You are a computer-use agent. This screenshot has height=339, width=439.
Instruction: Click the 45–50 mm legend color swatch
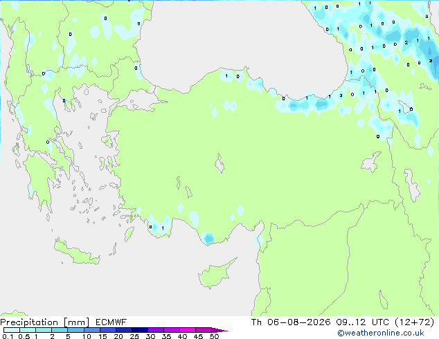point(204,330)
